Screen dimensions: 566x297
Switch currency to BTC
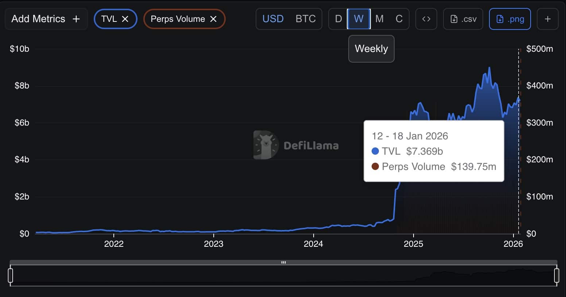point(306,19)
